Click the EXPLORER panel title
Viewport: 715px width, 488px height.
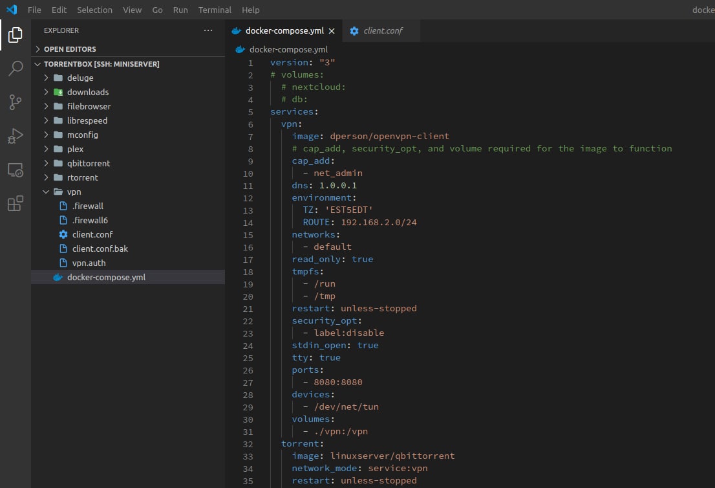(61, 30)
